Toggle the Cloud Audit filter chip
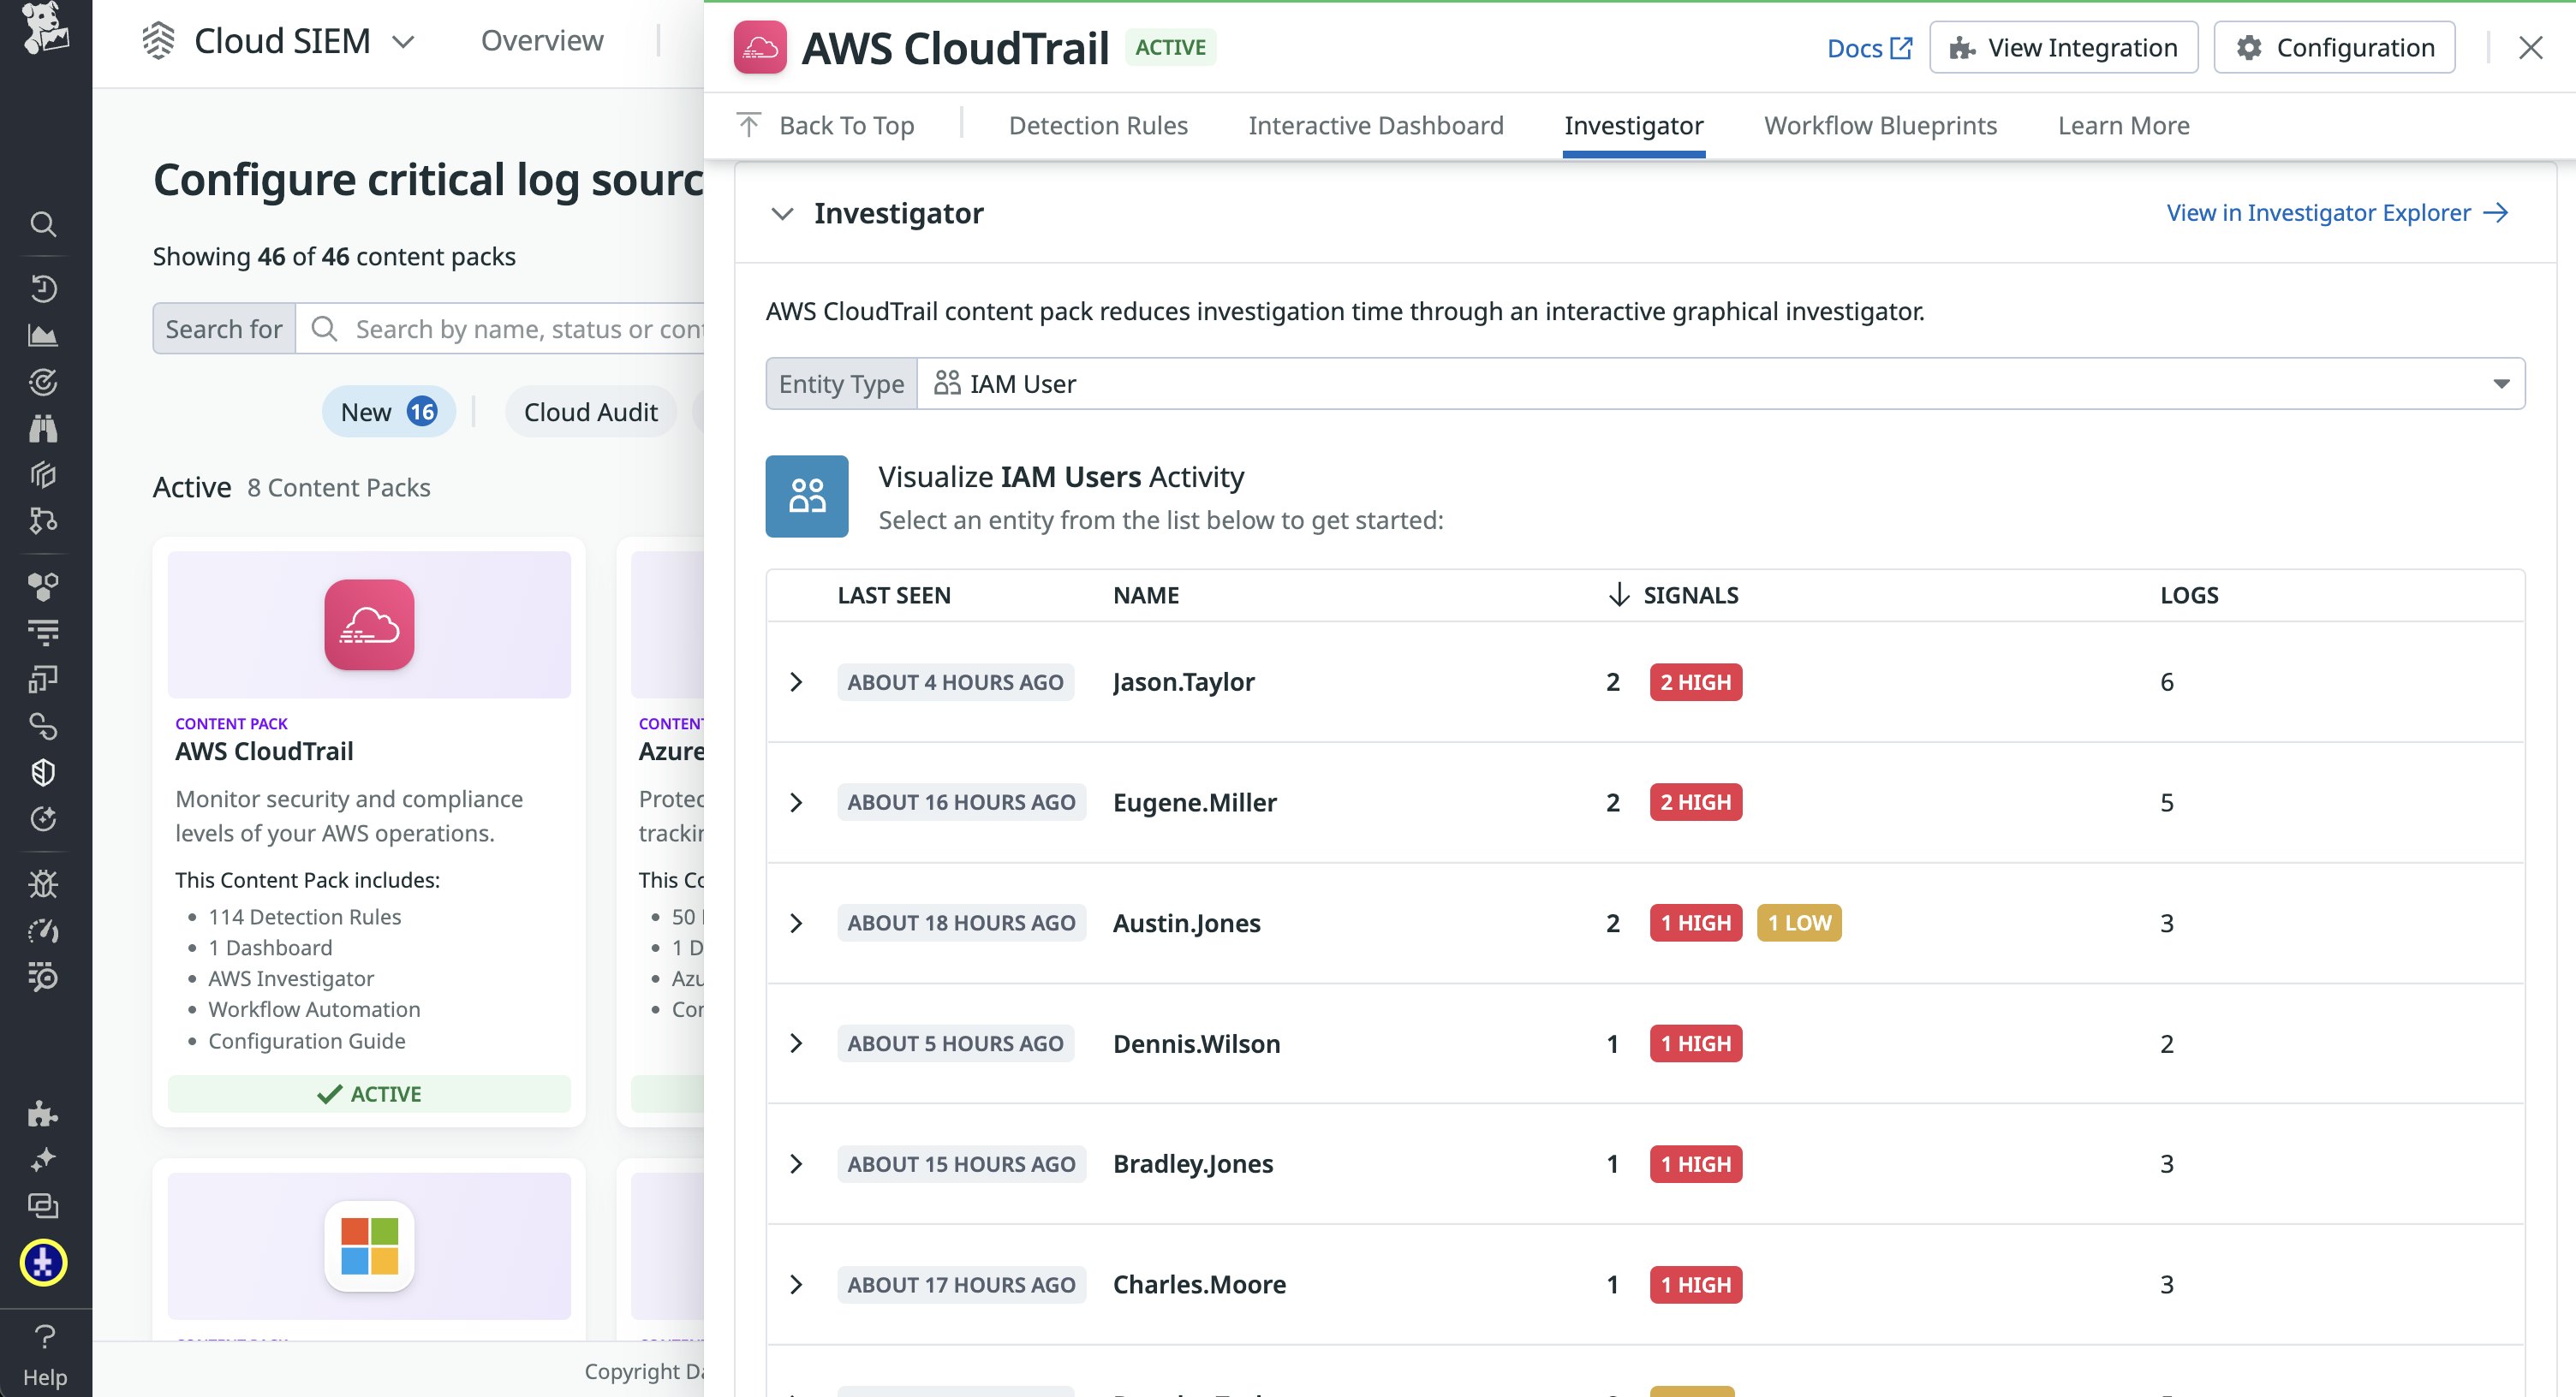 590,412
